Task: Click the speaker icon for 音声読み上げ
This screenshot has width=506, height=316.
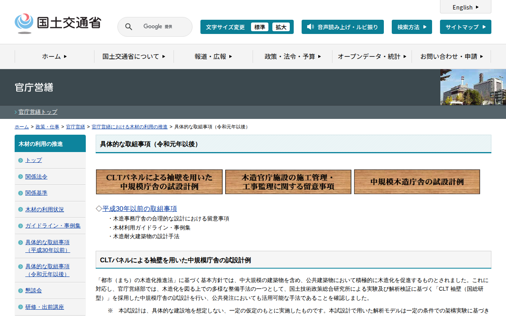Action: coord(310,27)
